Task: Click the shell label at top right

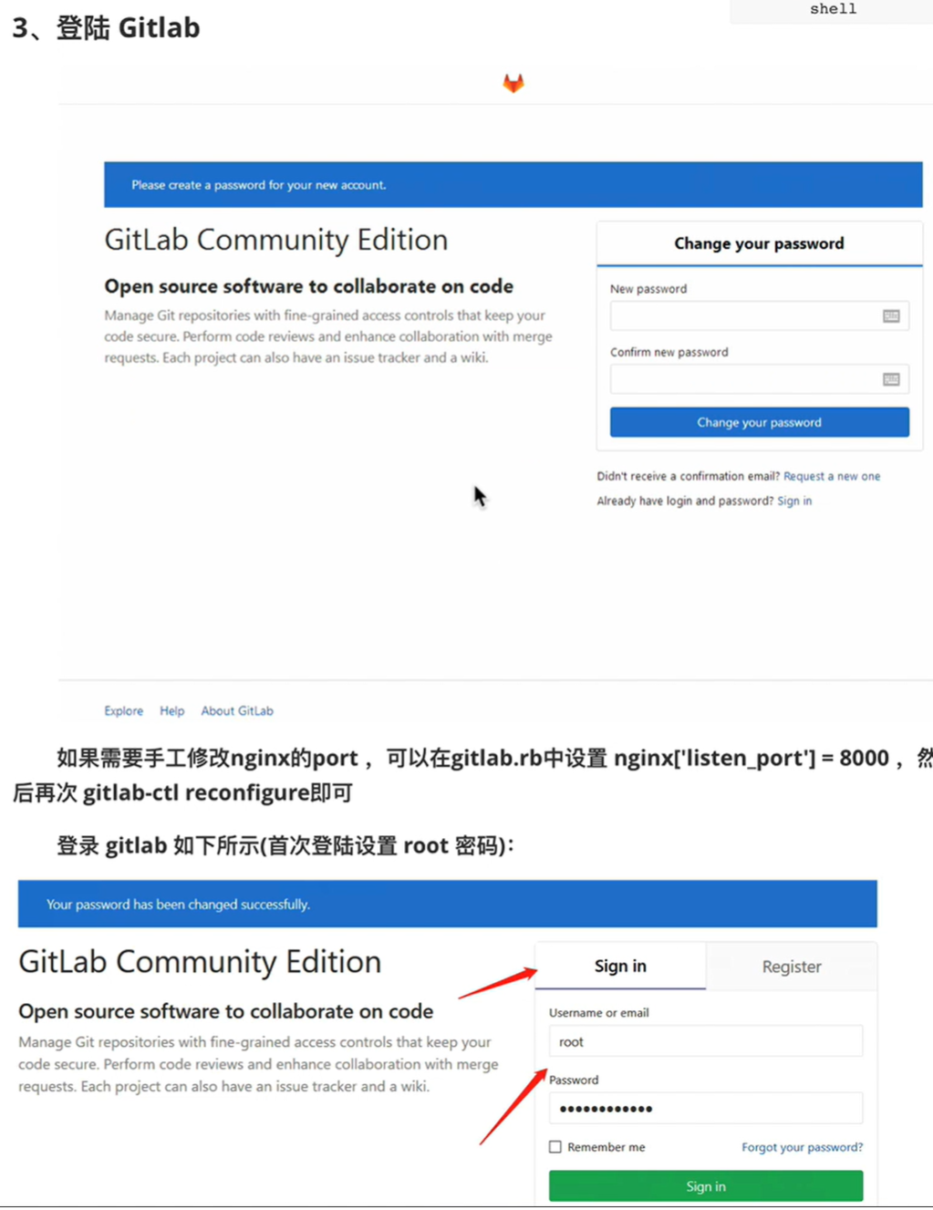Action: [x=833, y=9]
